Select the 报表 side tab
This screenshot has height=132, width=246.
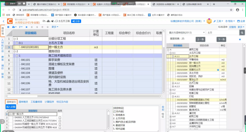[x=3, y=76]
